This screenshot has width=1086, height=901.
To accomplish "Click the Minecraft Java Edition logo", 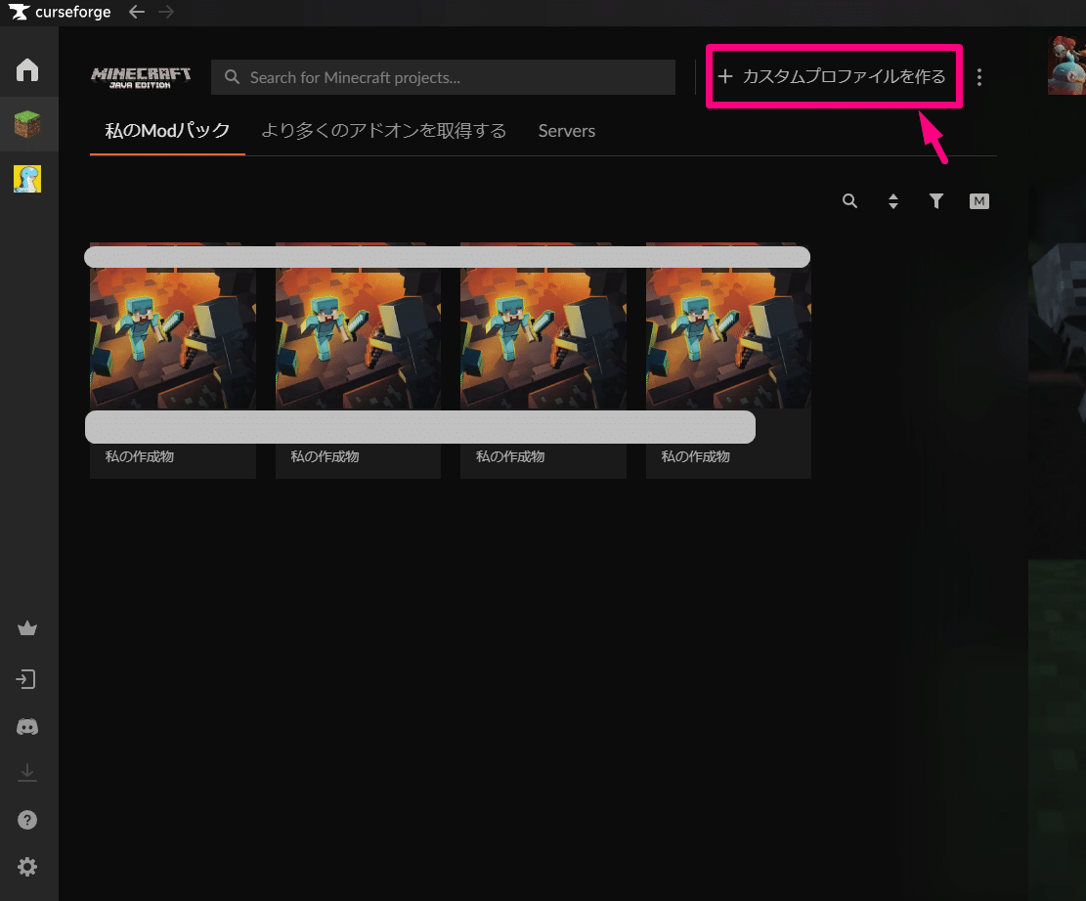I will pyautogui.click(x=141, y=77).
